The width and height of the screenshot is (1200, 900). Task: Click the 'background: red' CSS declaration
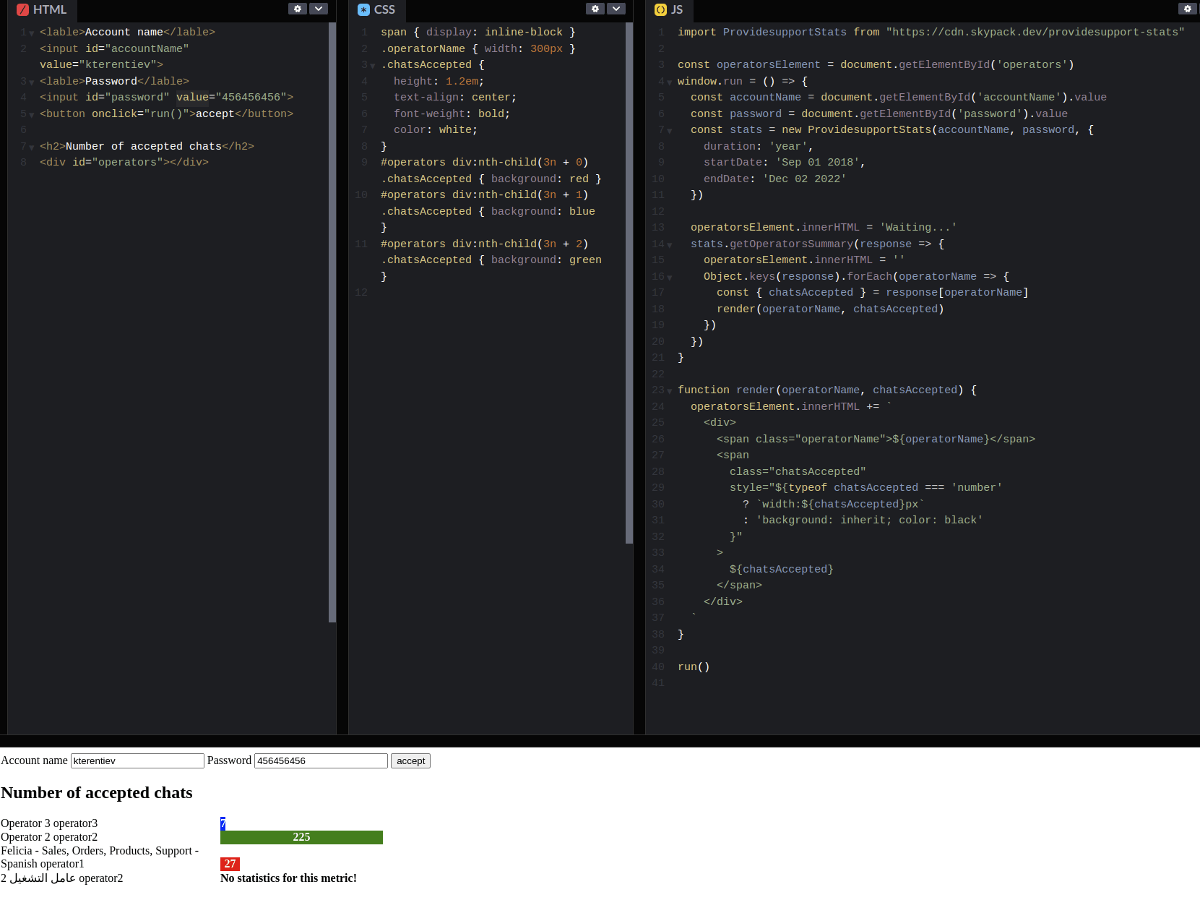(540, 179)
